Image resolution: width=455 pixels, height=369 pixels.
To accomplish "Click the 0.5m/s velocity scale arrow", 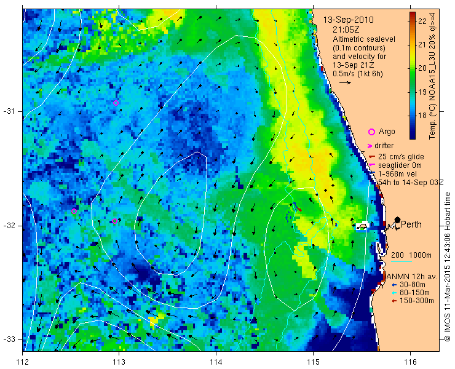I will tap(346, 83).
